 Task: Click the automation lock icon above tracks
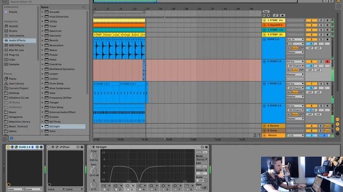pyautogui.click(x=282, y=15)
